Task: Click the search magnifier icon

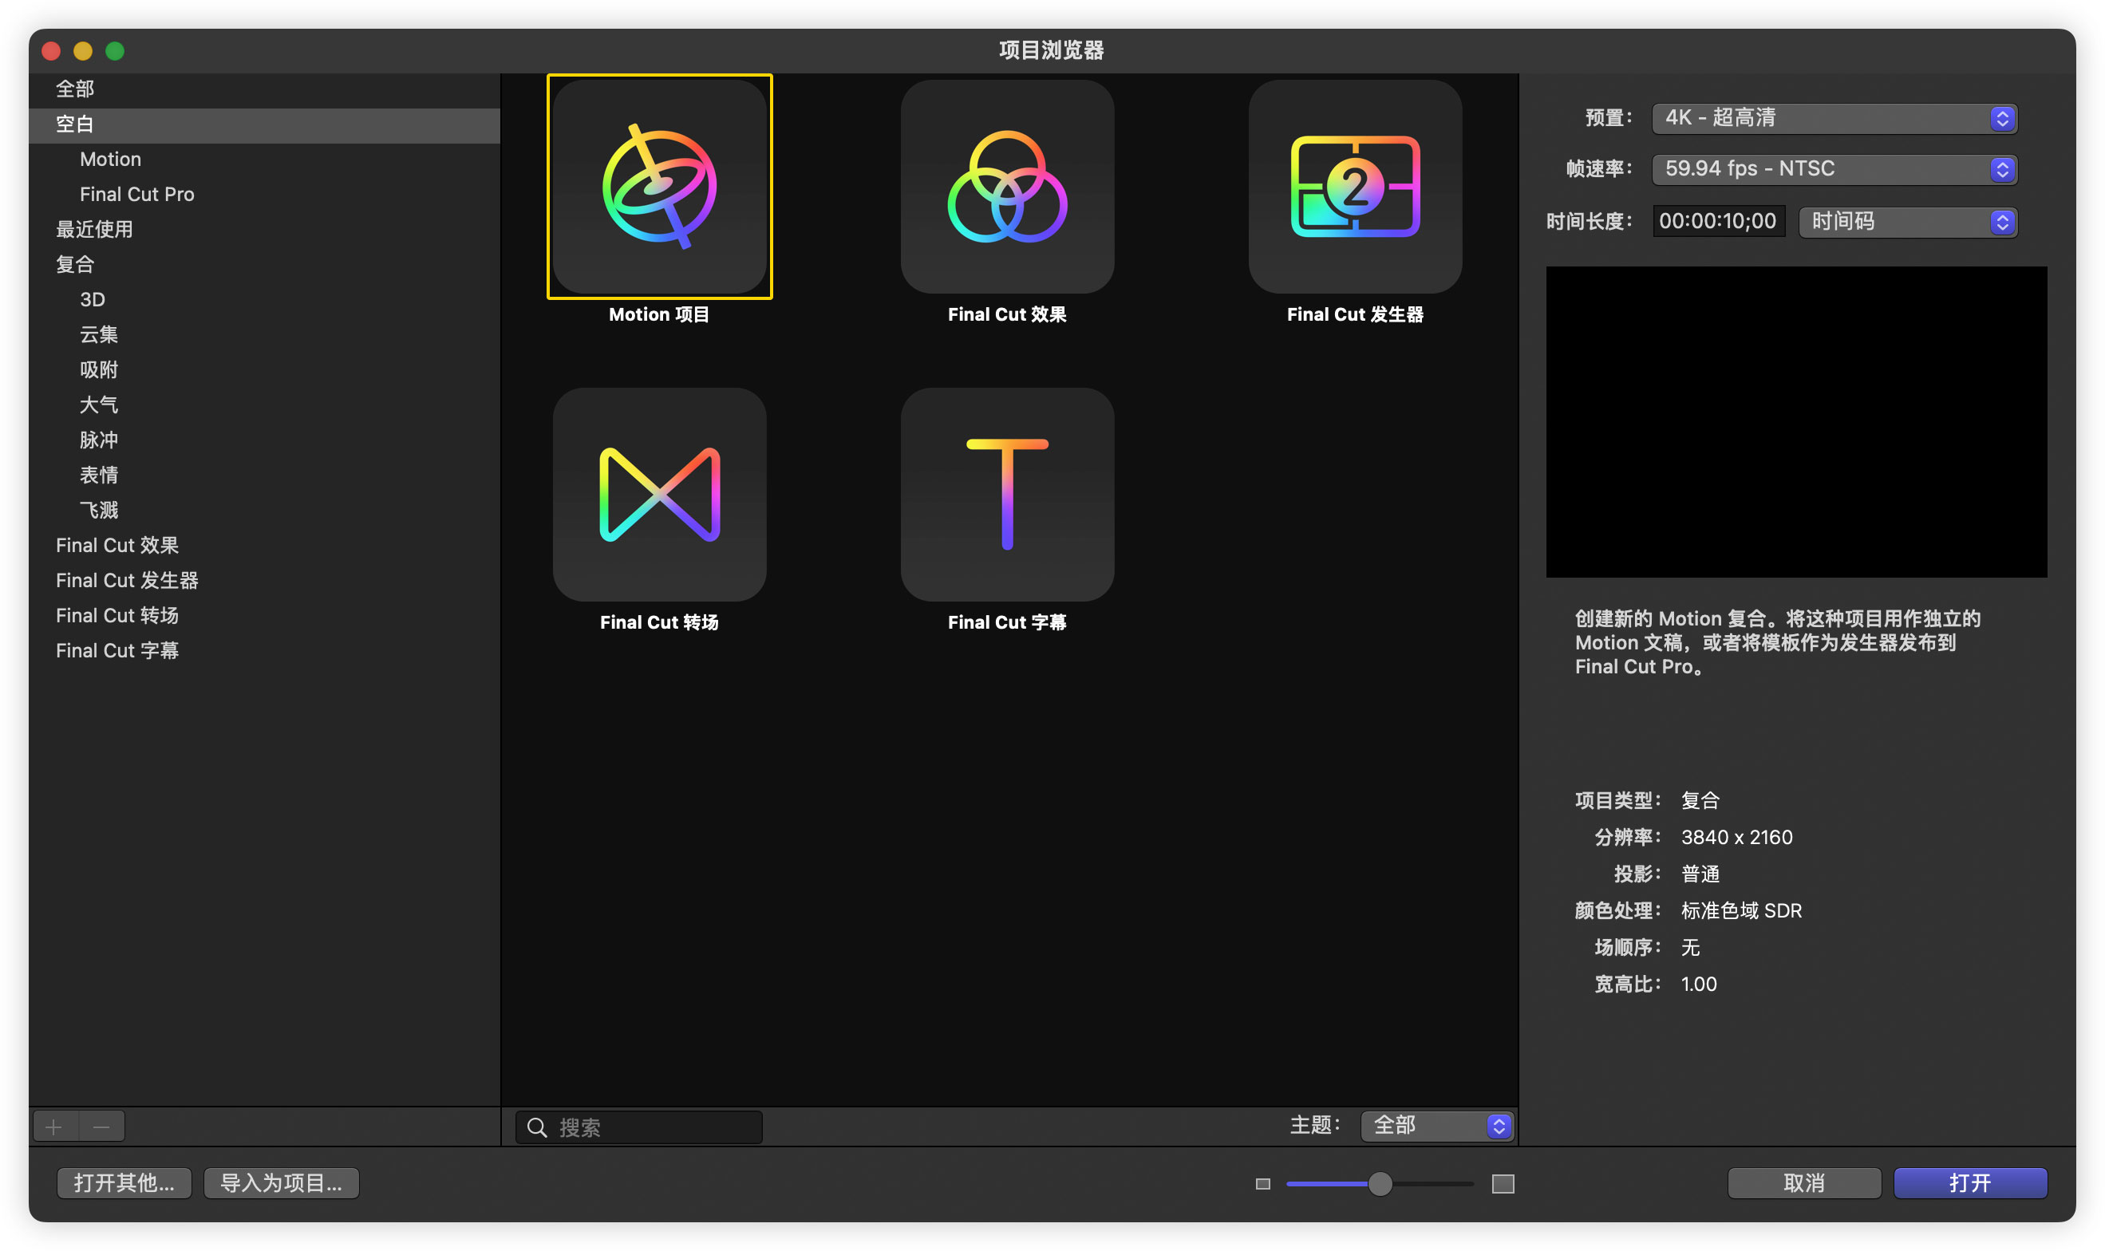Action: click(537, 1127)
